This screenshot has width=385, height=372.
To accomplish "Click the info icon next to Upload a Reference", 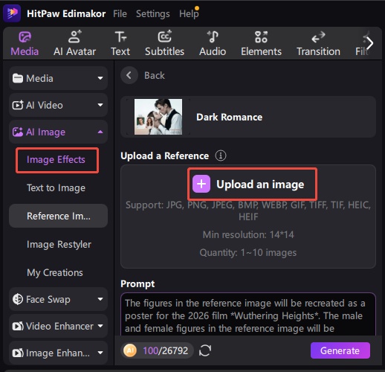I will (221, 155).
